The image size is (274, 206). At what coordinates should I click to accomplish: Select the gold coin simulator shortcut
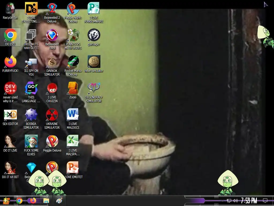[94, 64]
